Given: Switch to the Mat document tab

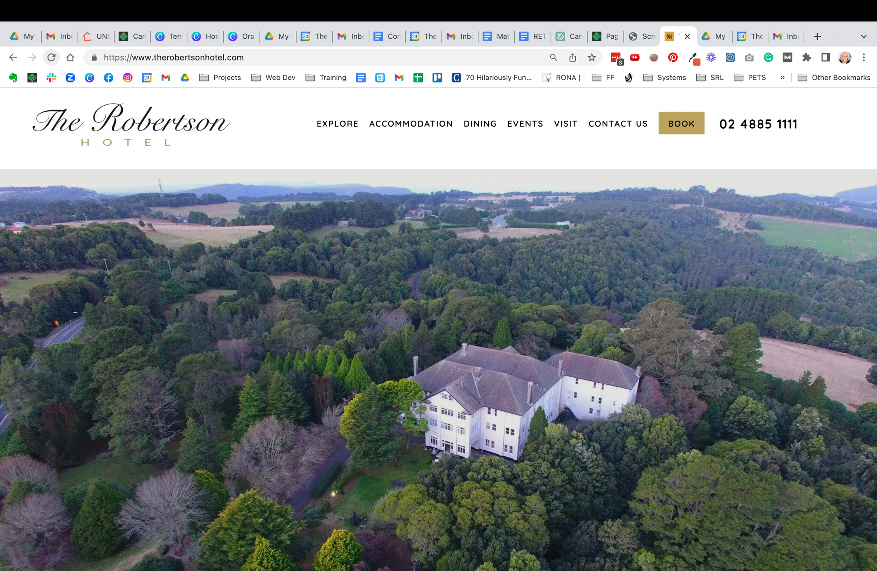Looking at the screenshot, I should (496, 36).
